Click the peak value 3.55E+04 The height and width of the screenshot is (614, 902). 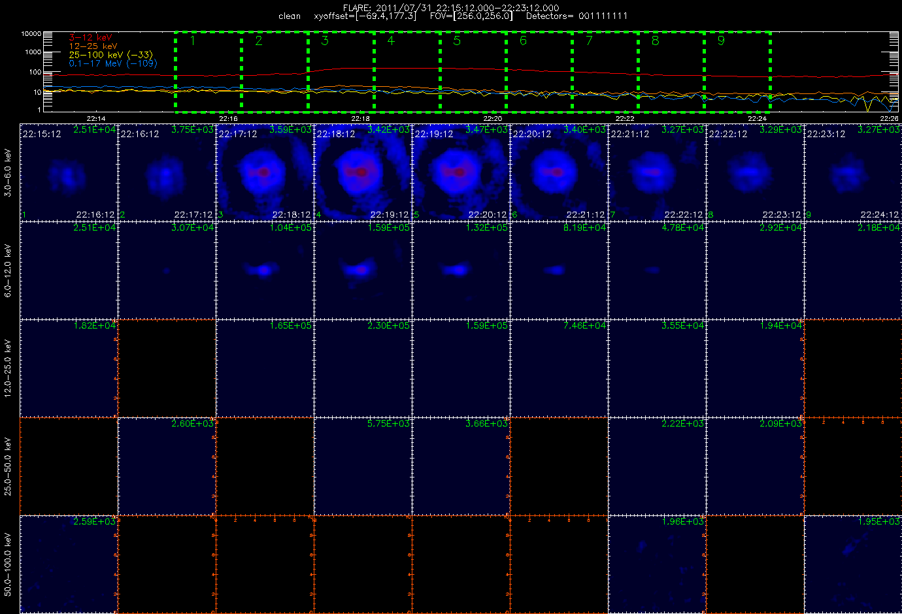pyautogui.click(x=682, y=326)
